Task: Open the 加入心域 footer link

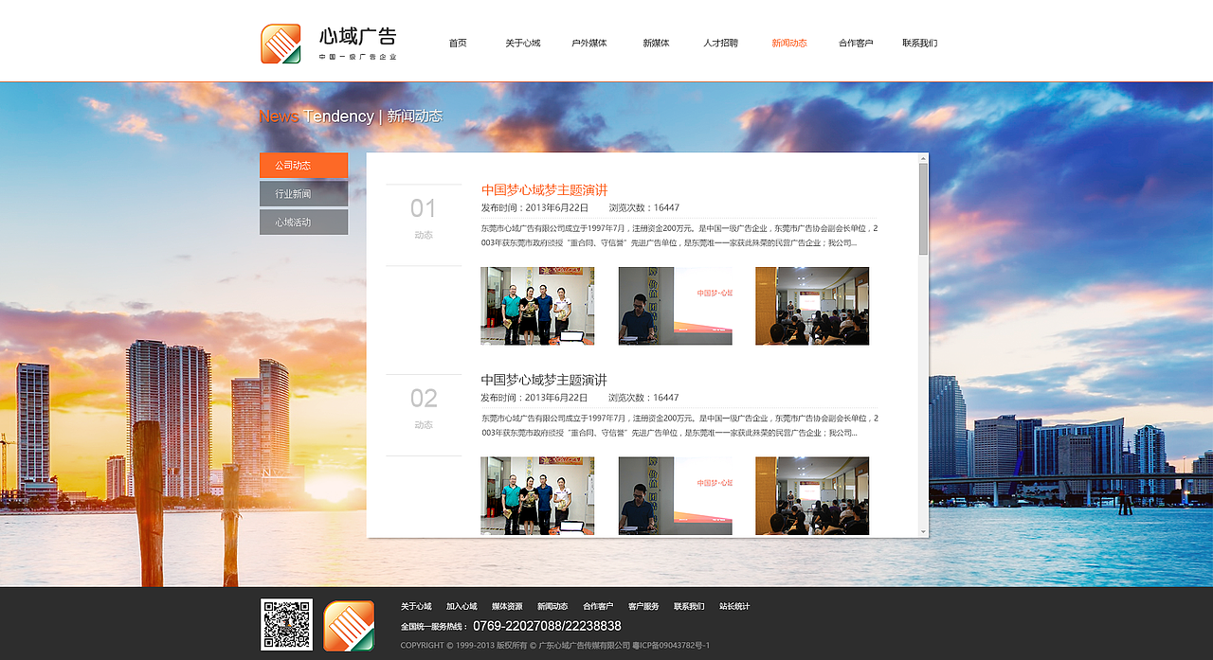Action: (461, 606)
